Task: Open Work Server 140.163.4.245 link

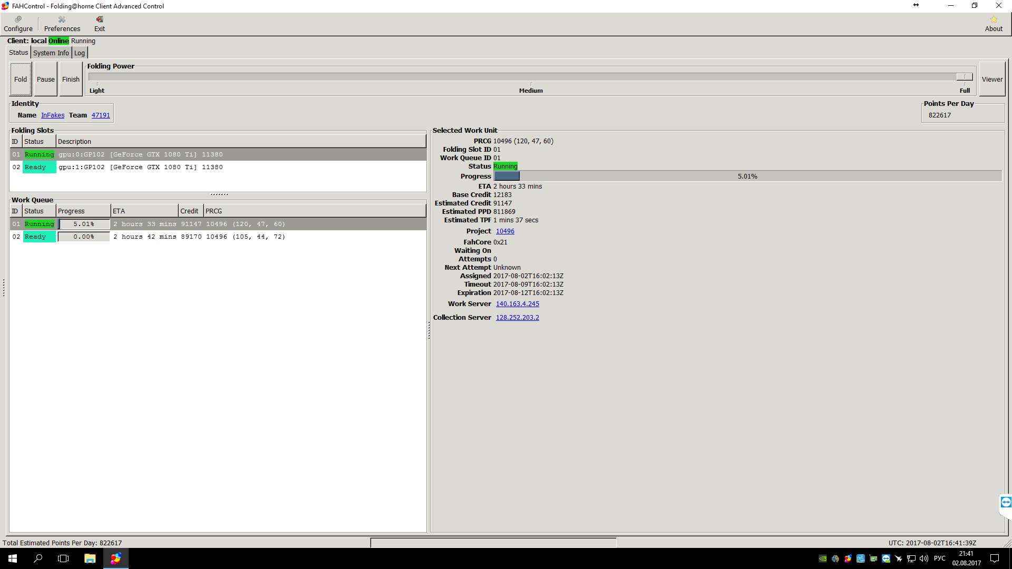Action: coord(517,304)
